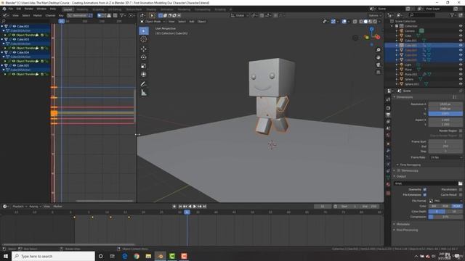Activate the Transform tool in viewport toolbar
Screen dimensions: 465x261
coord(144,74)
